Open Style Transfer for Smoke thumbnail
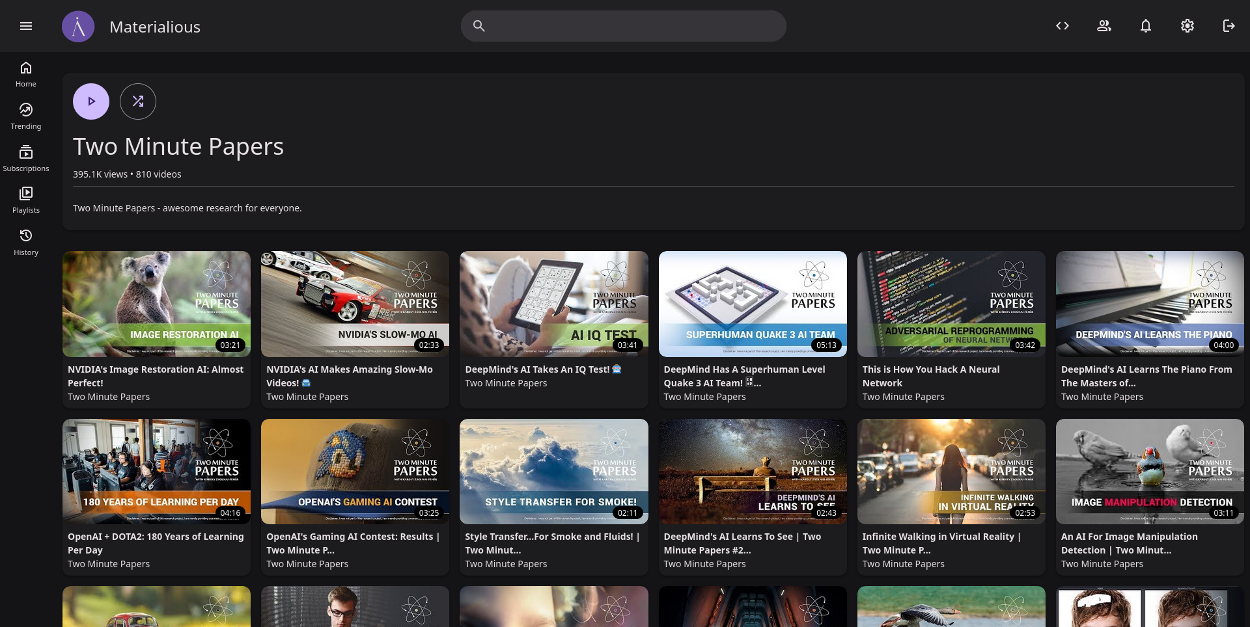The width and height of the screenshot is (1250, 627). click(x=554, y=472)
